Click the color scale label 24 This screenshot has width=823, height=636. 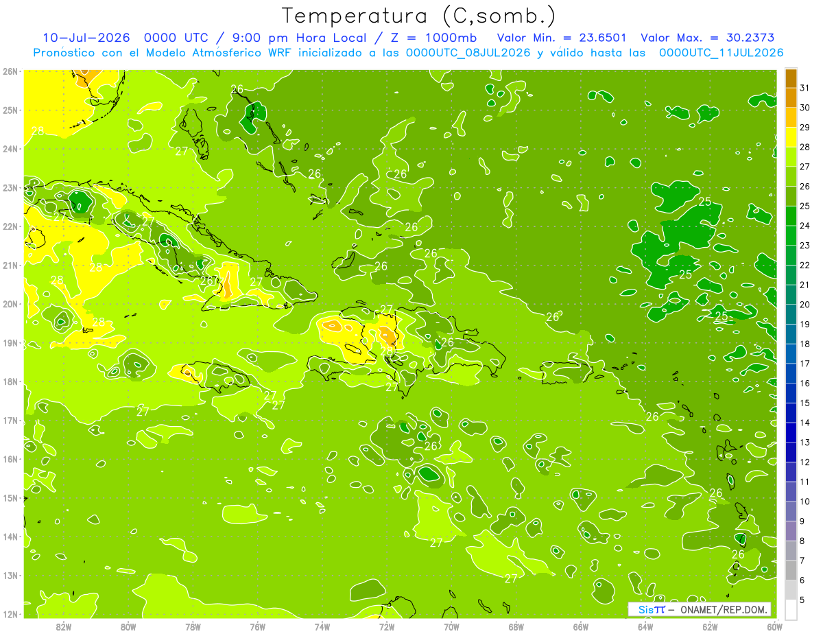804,226
